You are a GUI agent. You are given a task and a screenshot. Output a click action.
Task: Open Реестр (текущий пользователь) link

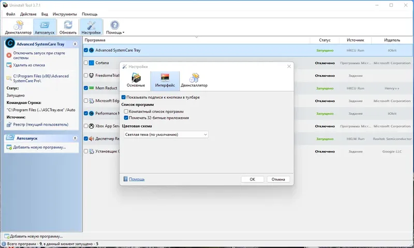(41, 125)
